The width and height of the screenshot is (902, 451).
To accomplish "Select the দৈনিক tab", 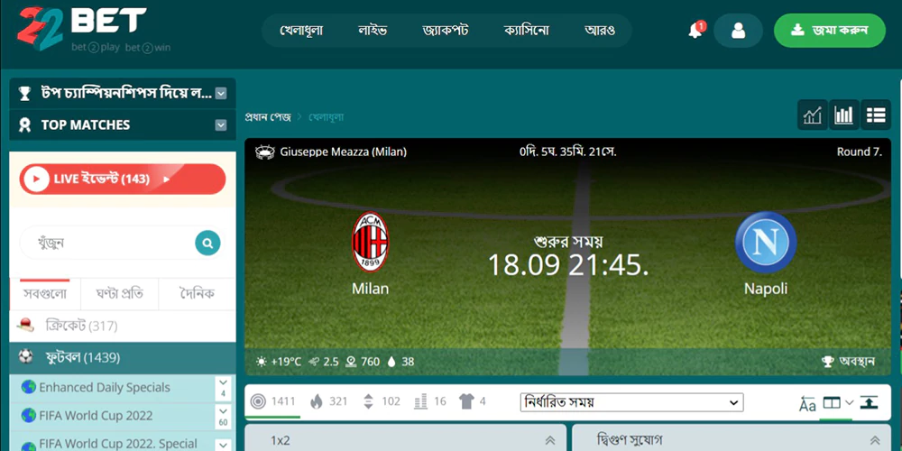I will tap(197, 294).
